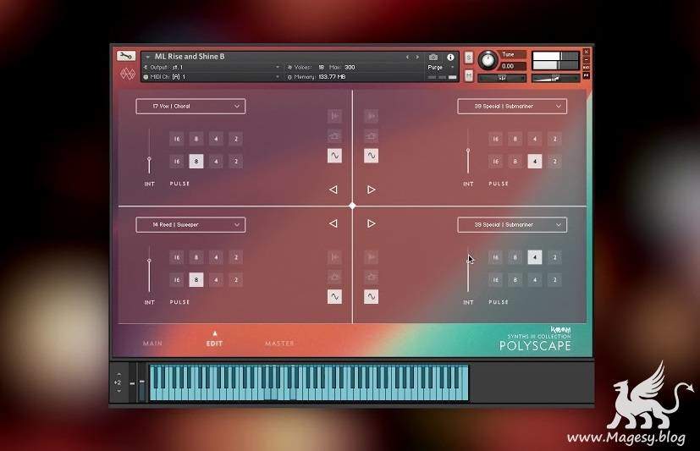This screenshot has width=700, height=451.
Task: Switch to the MASTER tab
Action: (279, 344)
